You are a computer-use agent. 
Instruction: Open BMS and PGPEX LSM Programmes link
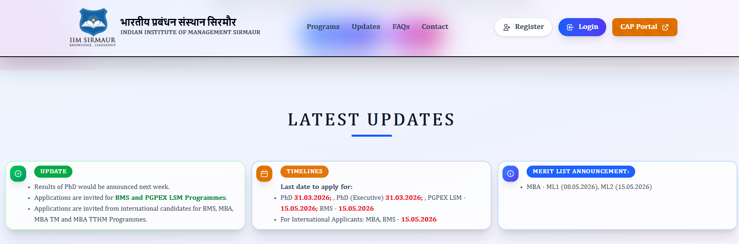tap(171, 198)
